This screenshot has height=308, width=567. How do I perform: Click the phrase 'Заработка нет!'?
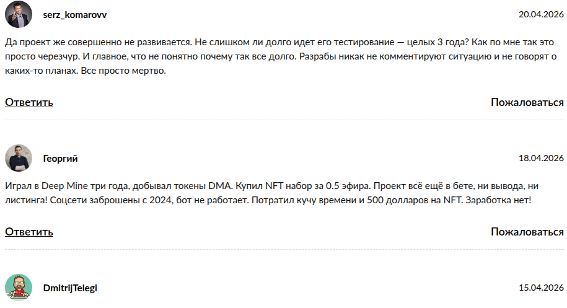[x=498, y=200]
